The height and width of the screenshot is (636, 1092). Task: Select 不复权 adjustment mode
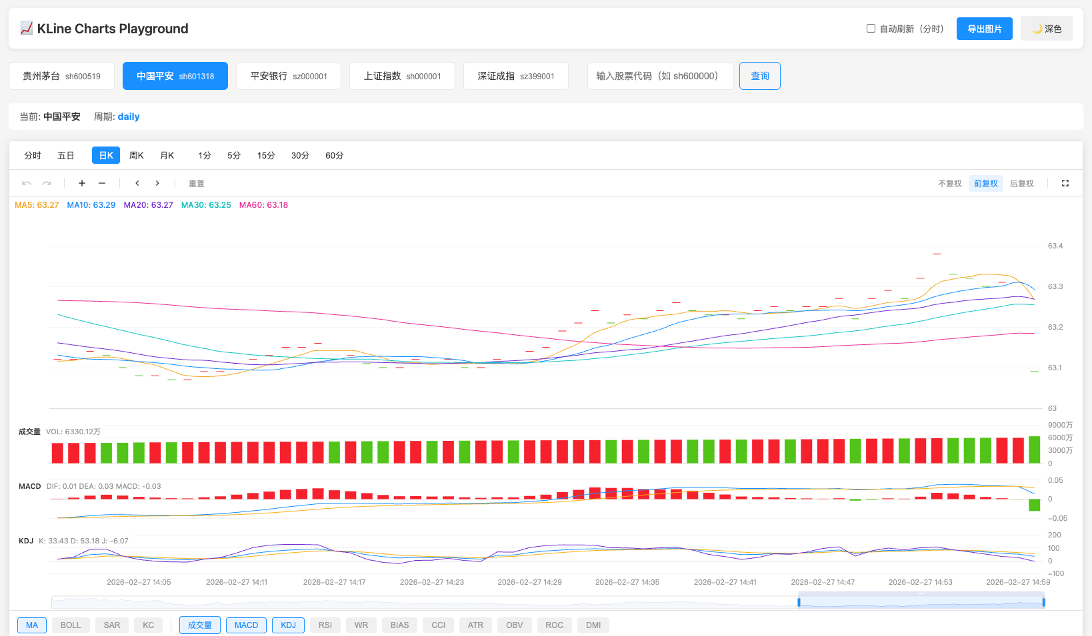click(x=949, y=184)
